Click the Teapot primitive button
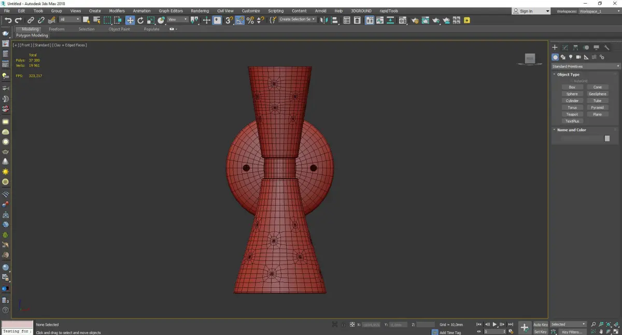 coord(572,114)
